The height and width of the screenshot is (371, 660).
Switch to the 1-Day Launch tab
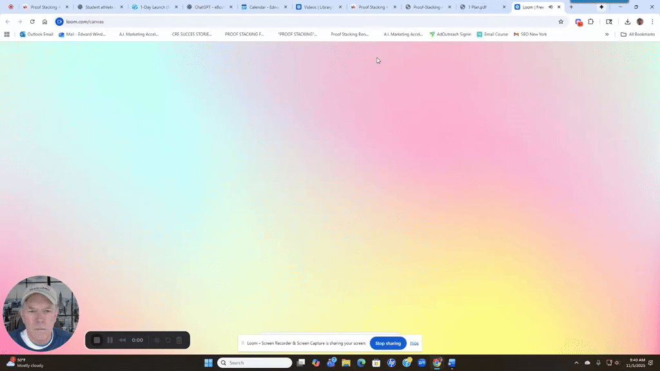click(154, 7)
